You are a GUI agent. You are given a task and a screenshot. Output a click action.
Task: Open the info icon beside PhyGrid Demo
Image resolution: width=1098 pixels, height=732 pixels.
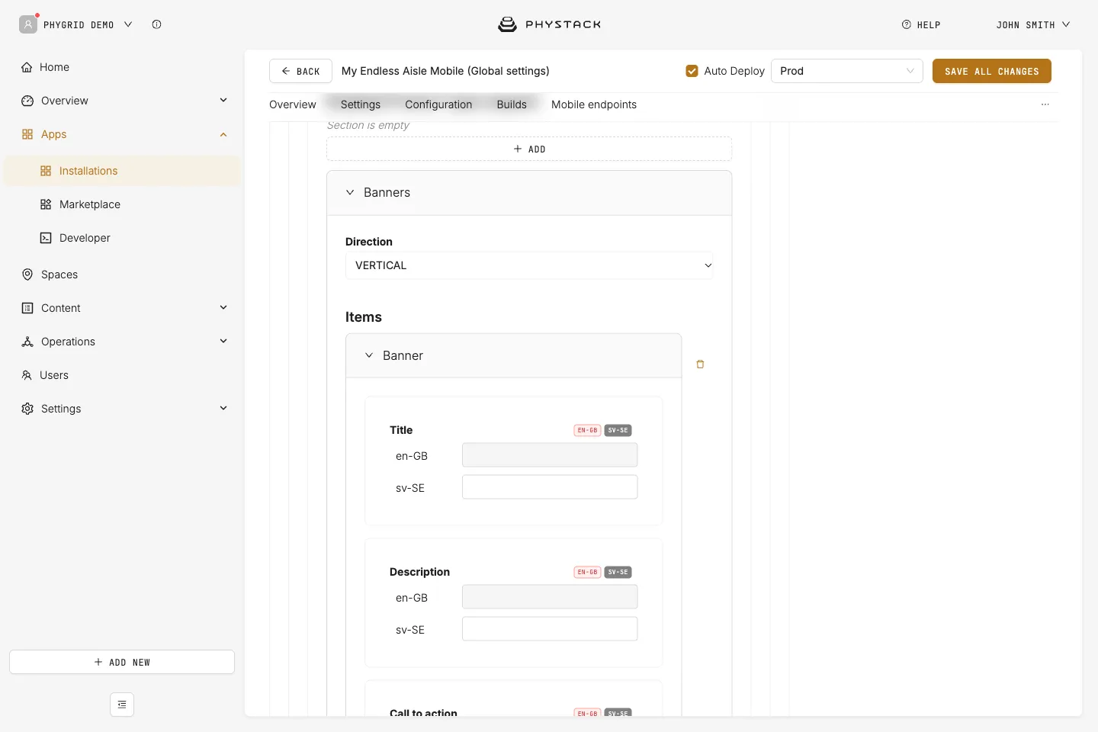(x=156, y=24)
